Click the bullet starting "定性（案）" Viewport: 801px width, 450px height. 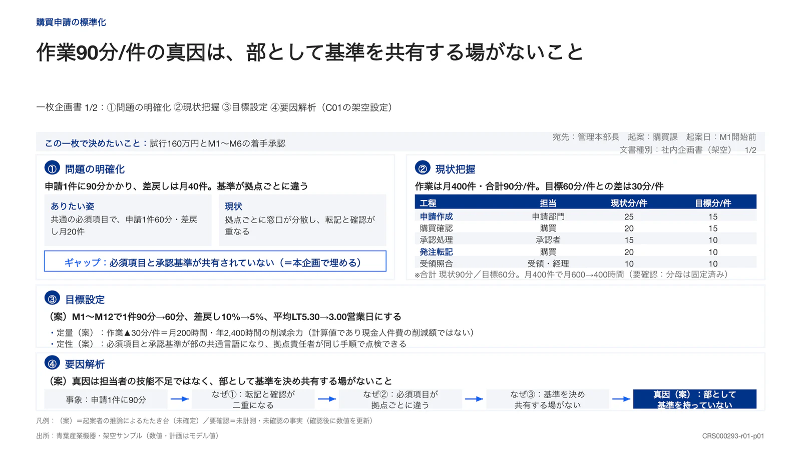(228, 344)
